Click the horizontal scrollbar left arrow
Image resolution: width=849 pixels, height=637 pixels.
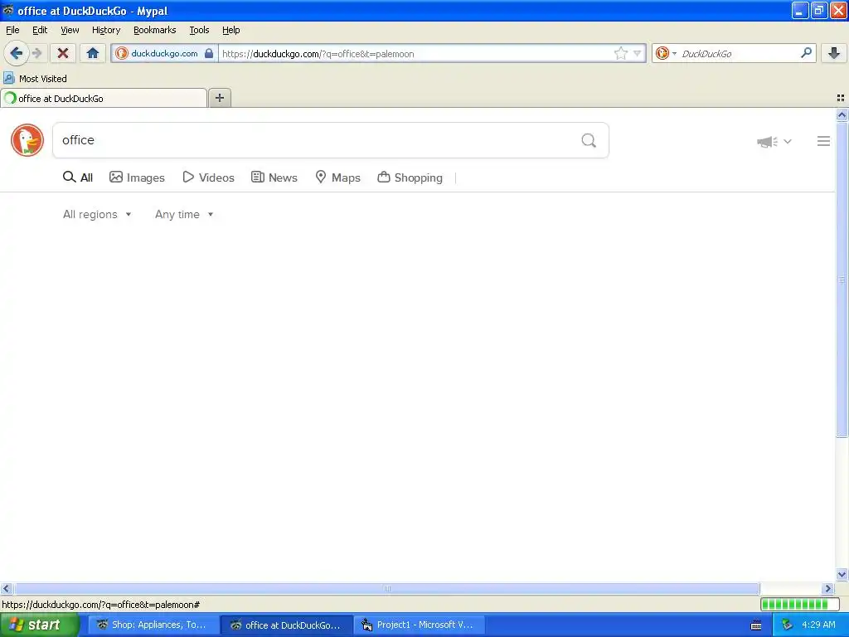click(7, 588)
